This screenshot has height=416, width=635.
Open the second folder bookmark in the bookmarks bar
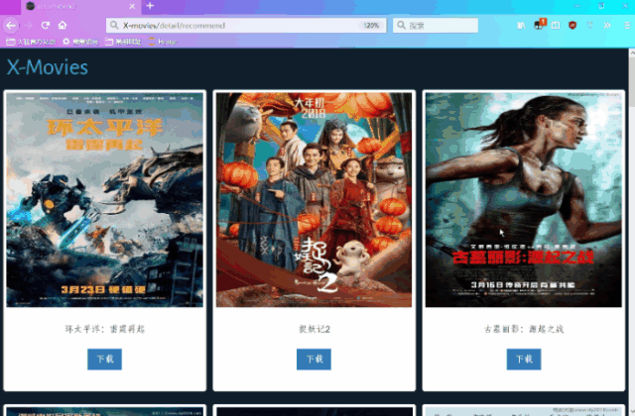[x=123, y=42]
